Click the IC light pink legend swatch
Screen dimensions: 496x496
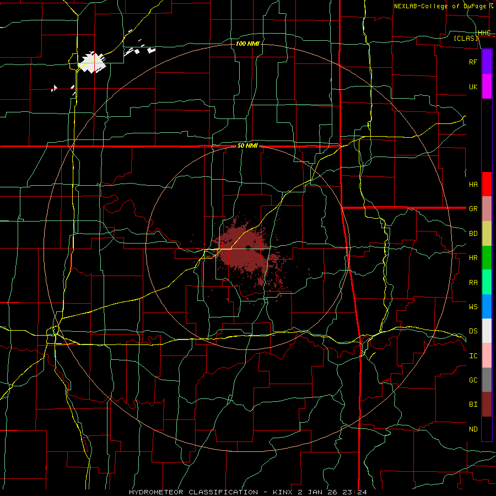point(487,355)
